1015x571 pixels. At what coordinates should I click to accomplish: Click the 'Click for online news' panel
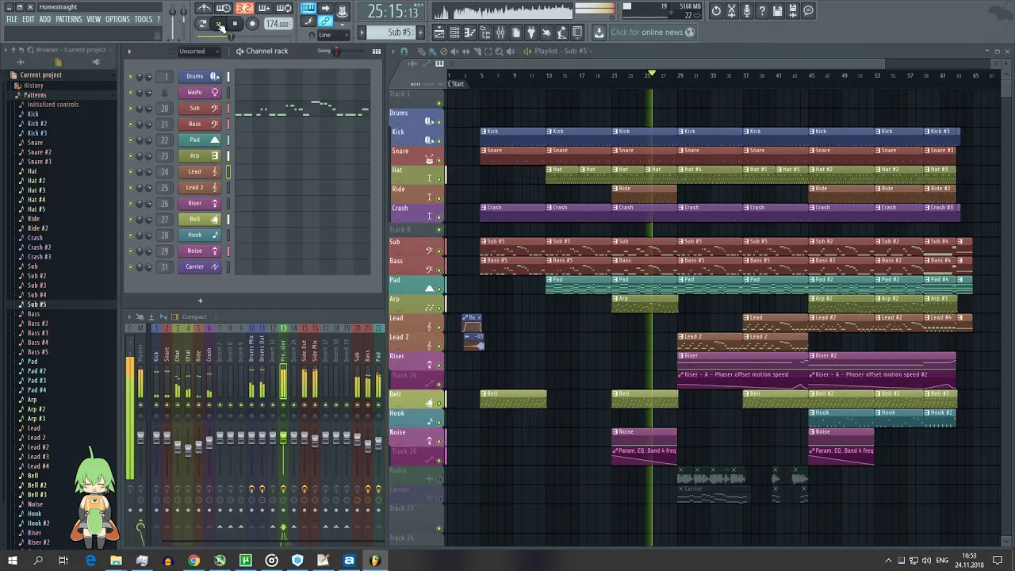pyautogui.click(x=652, y=33)
